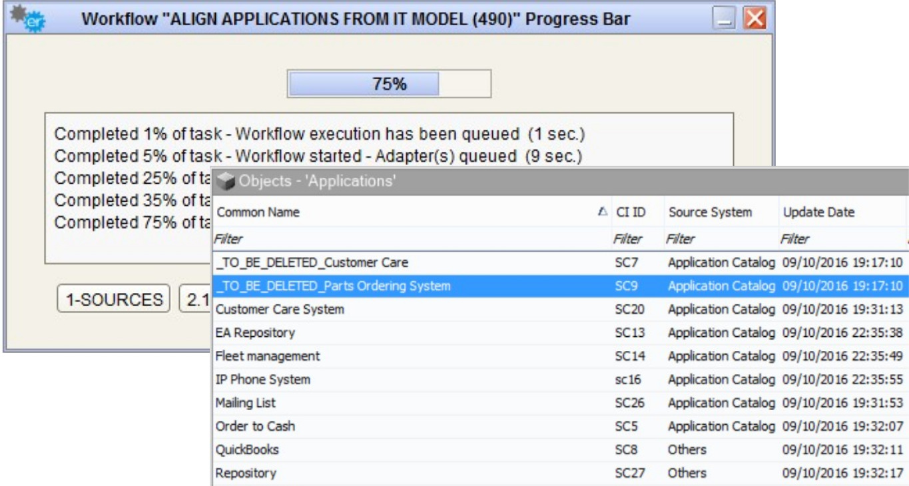Click 'Application Catalog' in the Order to Cash row
Screen dimensions: 909x486
[x=721, y=426]
